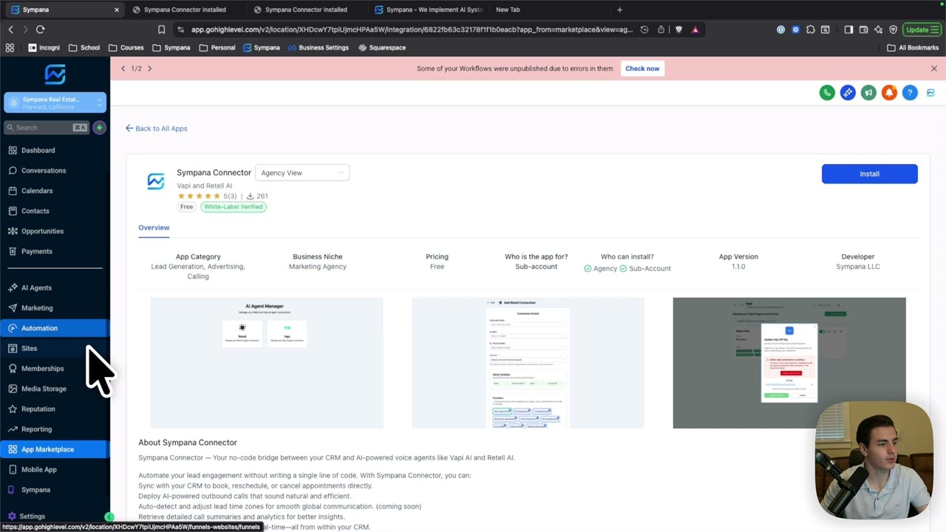Expand the Sympana Real Estate account switcher
Image resolution: width=946 pixels, height=532 pixels.
55,103
